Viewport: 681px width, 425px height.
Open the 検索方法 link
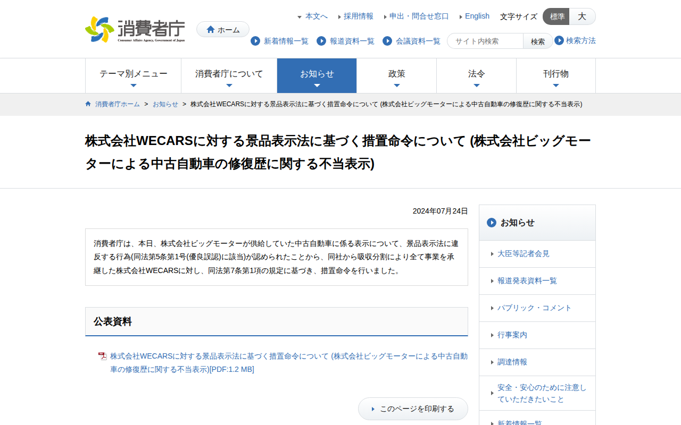click(581, 40)
